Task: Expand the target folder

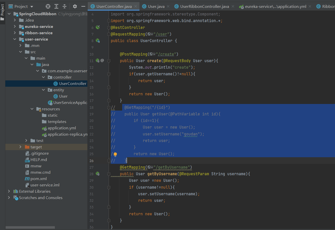Action: point(20,147)
